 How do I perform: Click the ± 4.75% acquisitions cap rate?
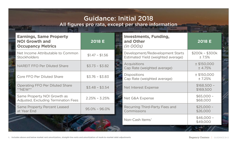[x=204, y=68]
